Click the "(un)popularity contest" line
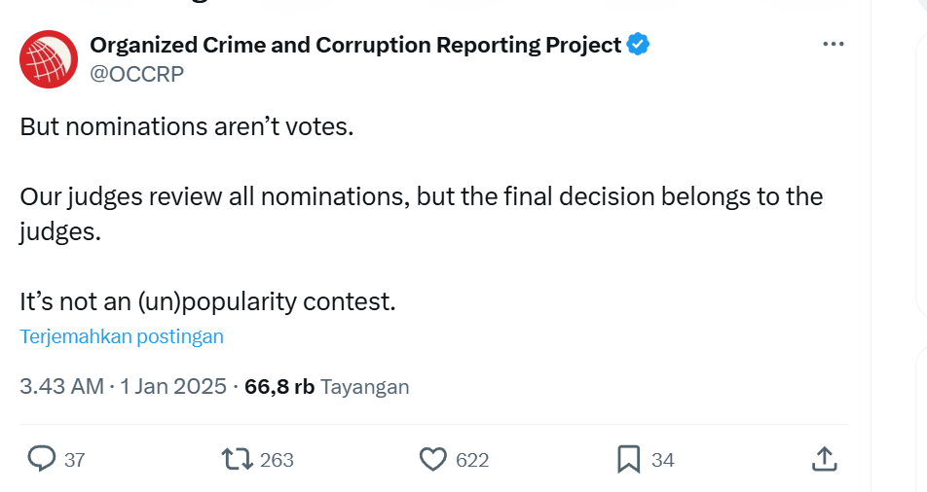 [x=207, y=301]
